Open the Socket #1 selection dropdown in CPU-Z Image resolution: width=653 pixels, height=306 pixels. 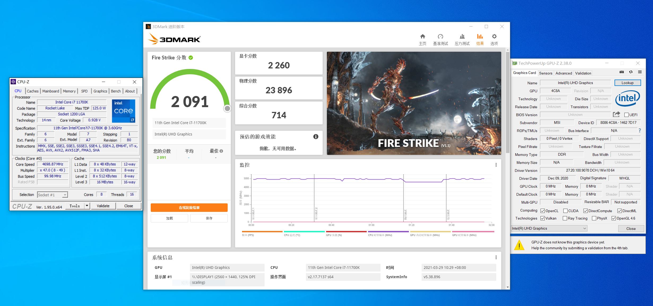[x=64, y=194]
